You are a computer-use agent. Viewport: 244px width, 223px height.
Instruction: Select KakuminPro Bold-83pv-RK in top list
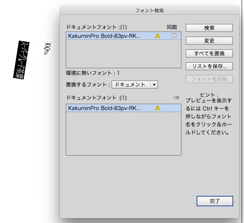point(124,36)
